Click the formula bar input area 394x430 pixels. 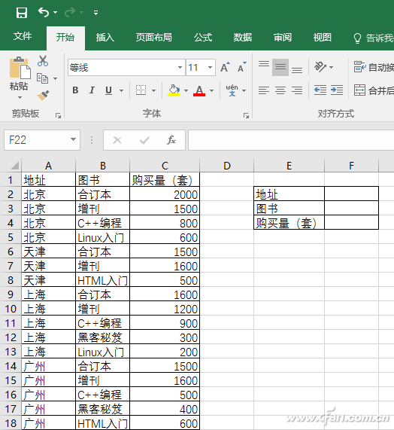tap(291, 140)
